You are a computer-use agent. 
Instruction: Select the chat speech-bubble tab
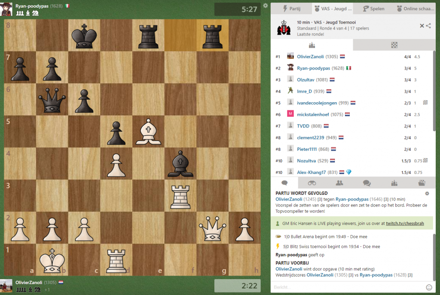[284, 183]
